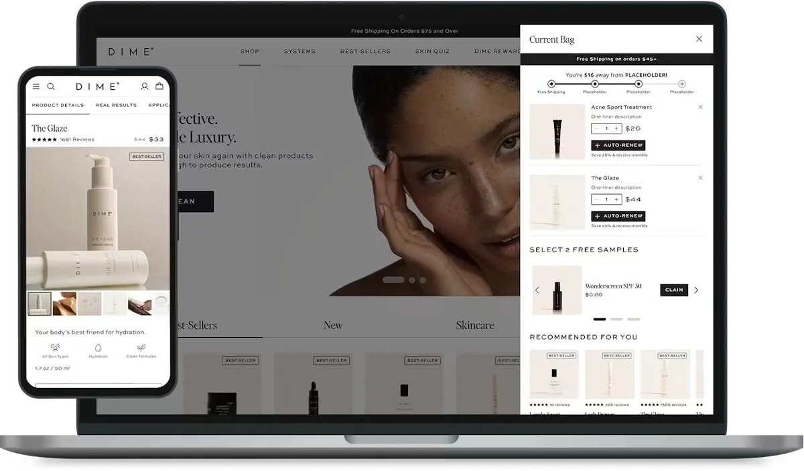
Task: Open recommended product with 1500 reviews
Action: tap(665, 375)
